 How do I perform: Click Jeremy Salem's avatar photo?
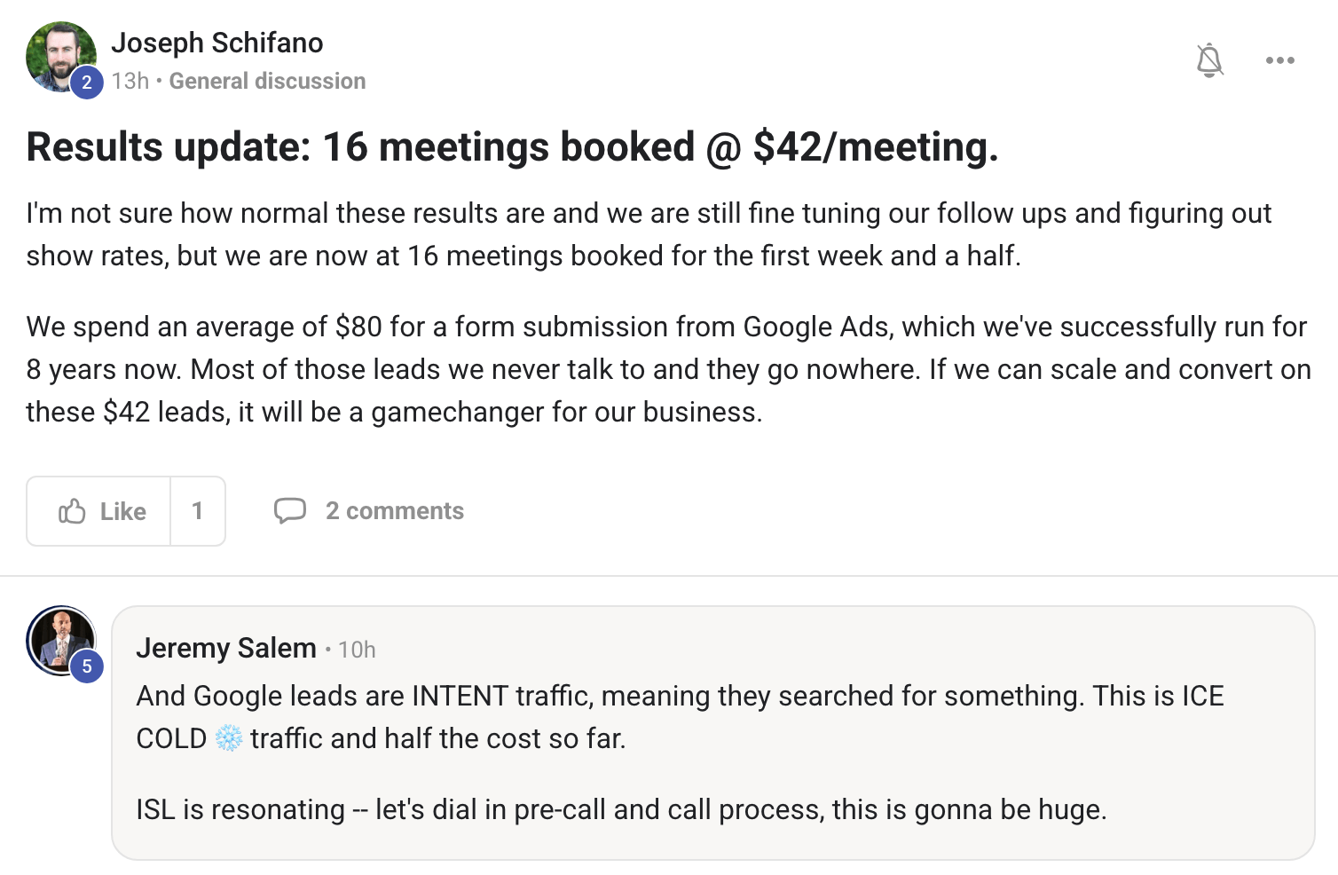coord(59,637)
